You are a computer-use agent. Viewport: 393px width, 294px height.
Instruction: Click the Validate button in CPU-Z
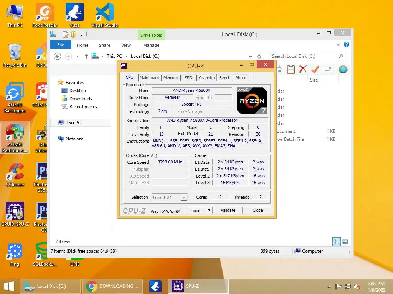(228, 210)
